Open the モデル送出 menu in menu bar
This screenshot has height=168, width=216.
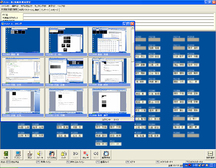[x=26, y=6]
